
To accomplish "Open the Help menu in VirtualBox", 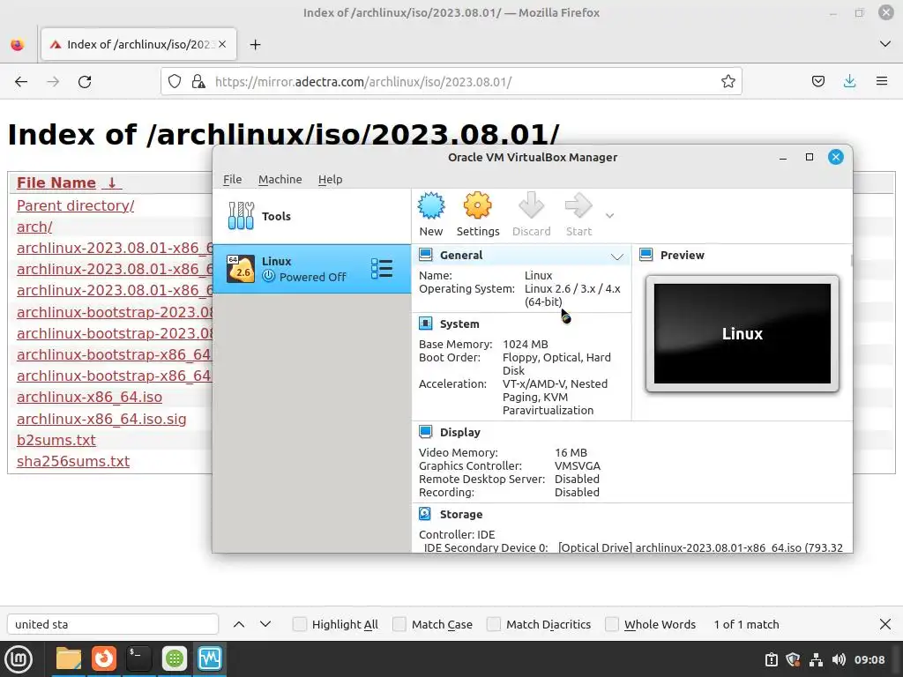I will tap(330, 179).
